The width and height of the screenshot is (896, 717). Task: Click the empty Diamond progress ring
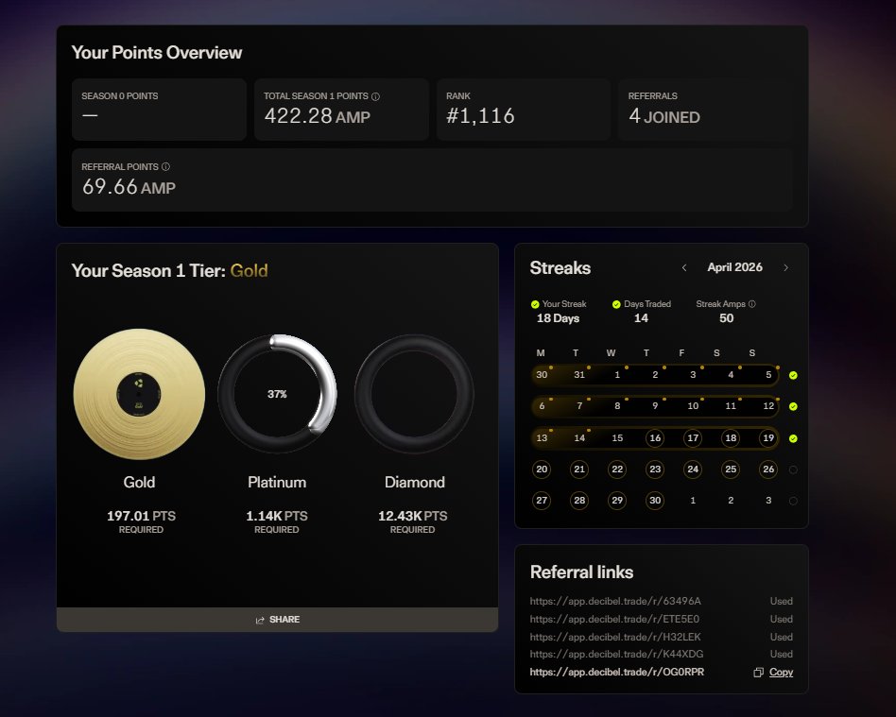coord(414,394)
